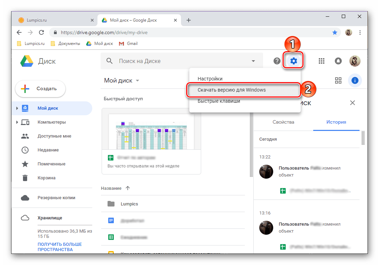Expand search options dropdown arrow

253,61
